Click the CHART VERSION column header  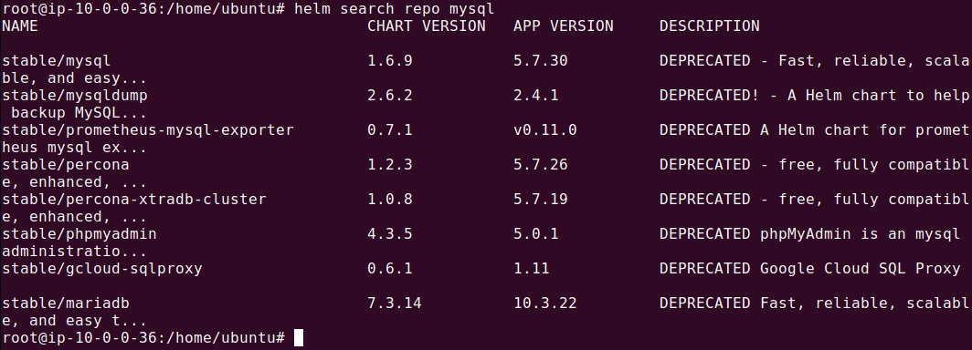427,26
